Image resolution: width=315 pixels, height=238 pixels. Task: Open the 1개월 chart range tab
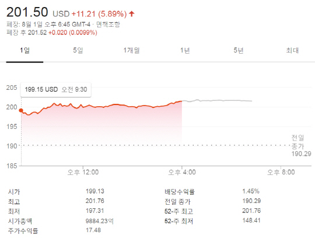tap(131, 50)
